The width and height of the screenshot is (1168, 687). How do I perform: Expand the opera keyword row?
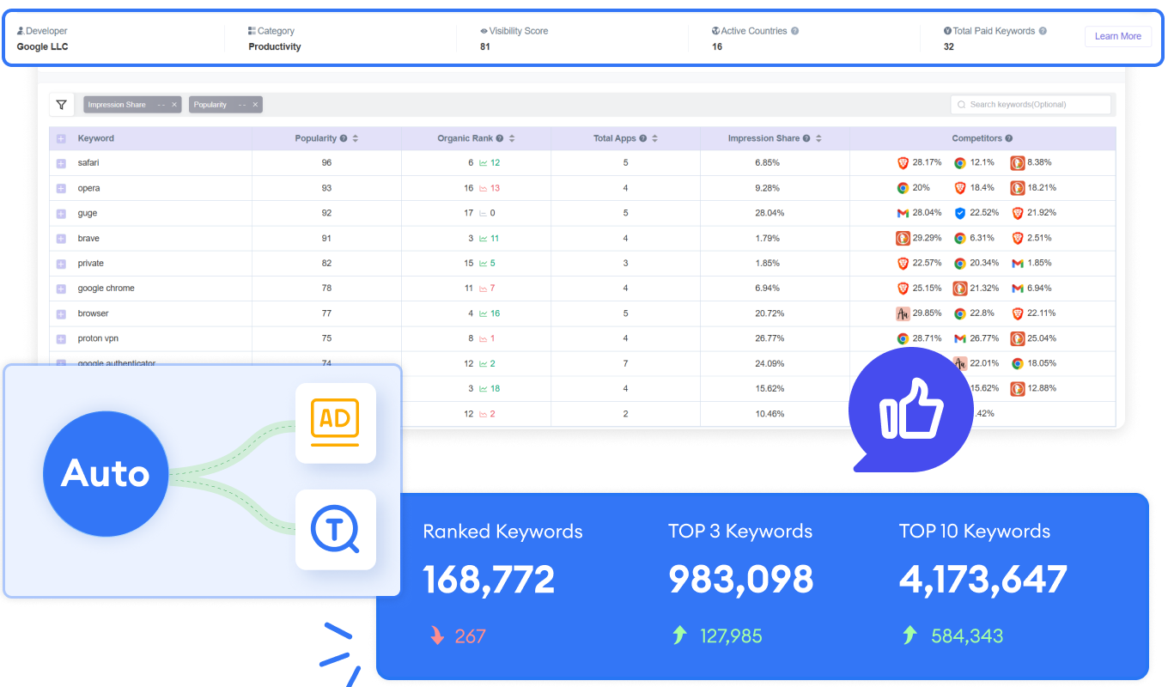pos(61,188)
